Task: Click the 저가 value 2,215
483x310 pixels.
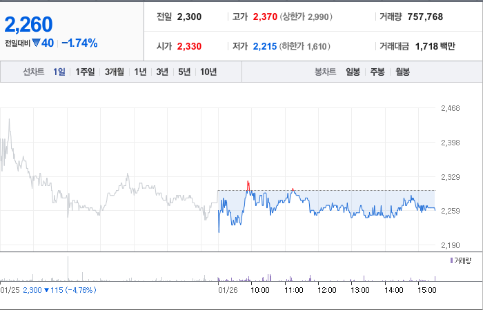Action: point(265,46)
